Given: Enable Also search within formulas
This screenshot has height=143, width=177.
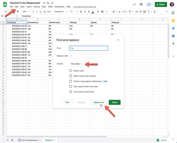Looking at the screenshot, I should 71,86.
